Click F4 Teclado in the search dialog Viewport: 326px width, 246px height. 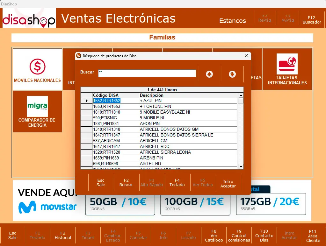click(177, 182)
